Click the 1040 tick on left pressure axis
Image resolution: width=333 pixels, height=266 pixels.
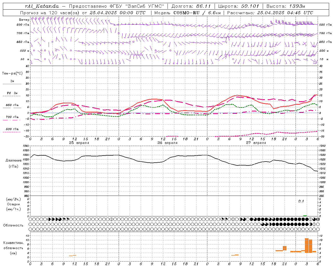[26, 146]
